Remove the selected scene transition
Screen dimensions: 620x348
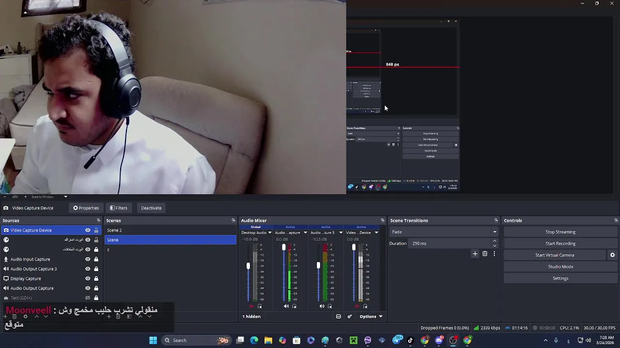[485, 254]
